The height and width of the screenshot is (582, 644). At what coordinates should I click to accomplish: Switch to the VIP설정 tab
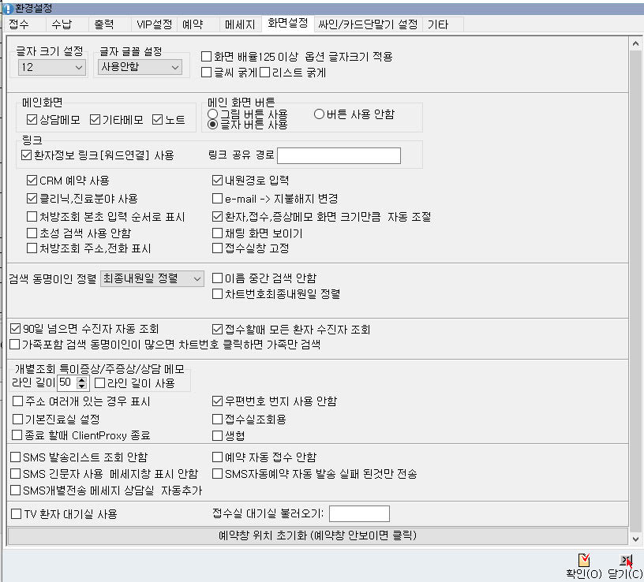(152, 24)
